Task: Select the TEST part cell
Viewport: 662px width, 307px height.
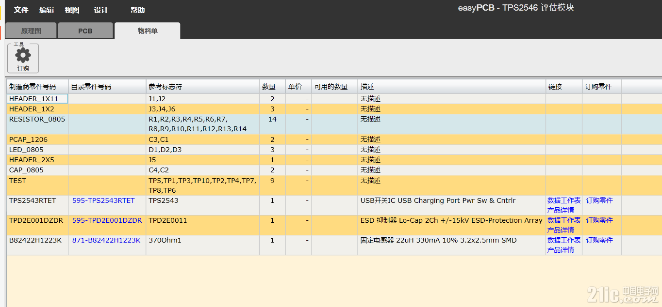Action: click(37, 185)
